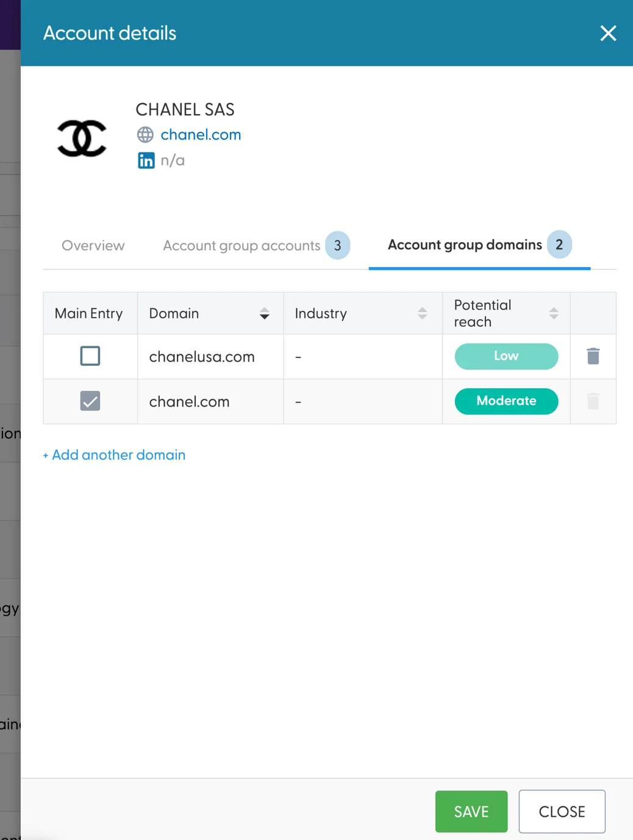The width and height of the screenshot is (633, 840).
Task: Click the domains count badge 2
Action: [559, 244]
